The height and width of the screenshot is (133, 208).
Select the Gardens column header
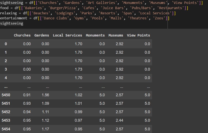pyautogui.click(x=42, y=35)
